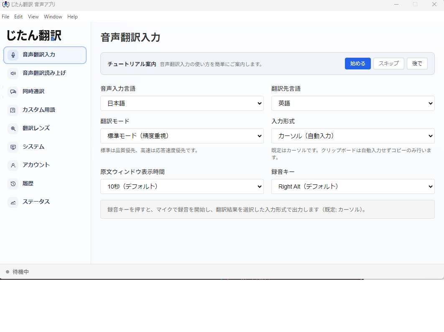Start the tutorial with 始める button
This screenshot has width=444, height=332.
click(x=357, y=64)
